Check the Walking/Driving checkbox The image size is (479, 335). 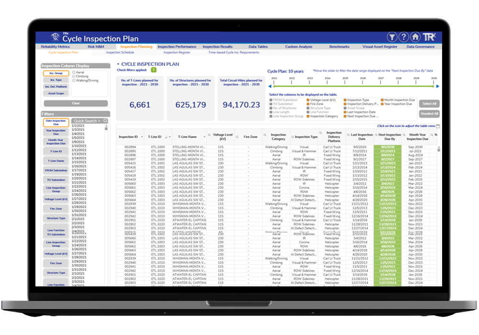point(74,80)
